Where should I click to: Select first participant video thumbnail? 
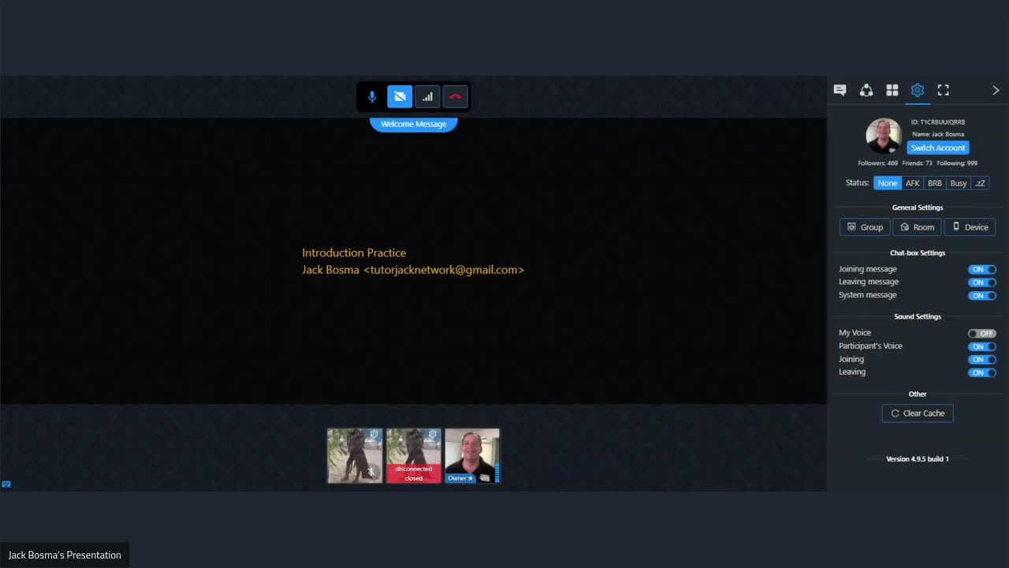355,455
